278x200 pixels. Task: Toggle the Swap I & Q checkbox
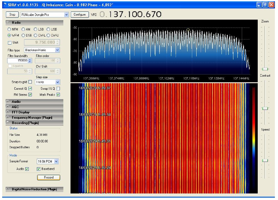click(x=58, y=89)
